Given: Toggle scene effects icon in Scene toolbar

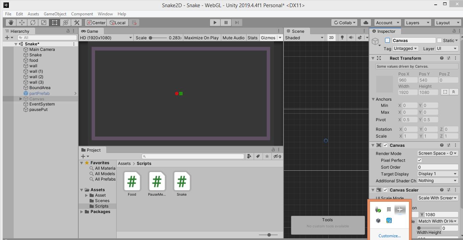Looking at the screenshot, I should pyautogui.click(x=359, y=38).
